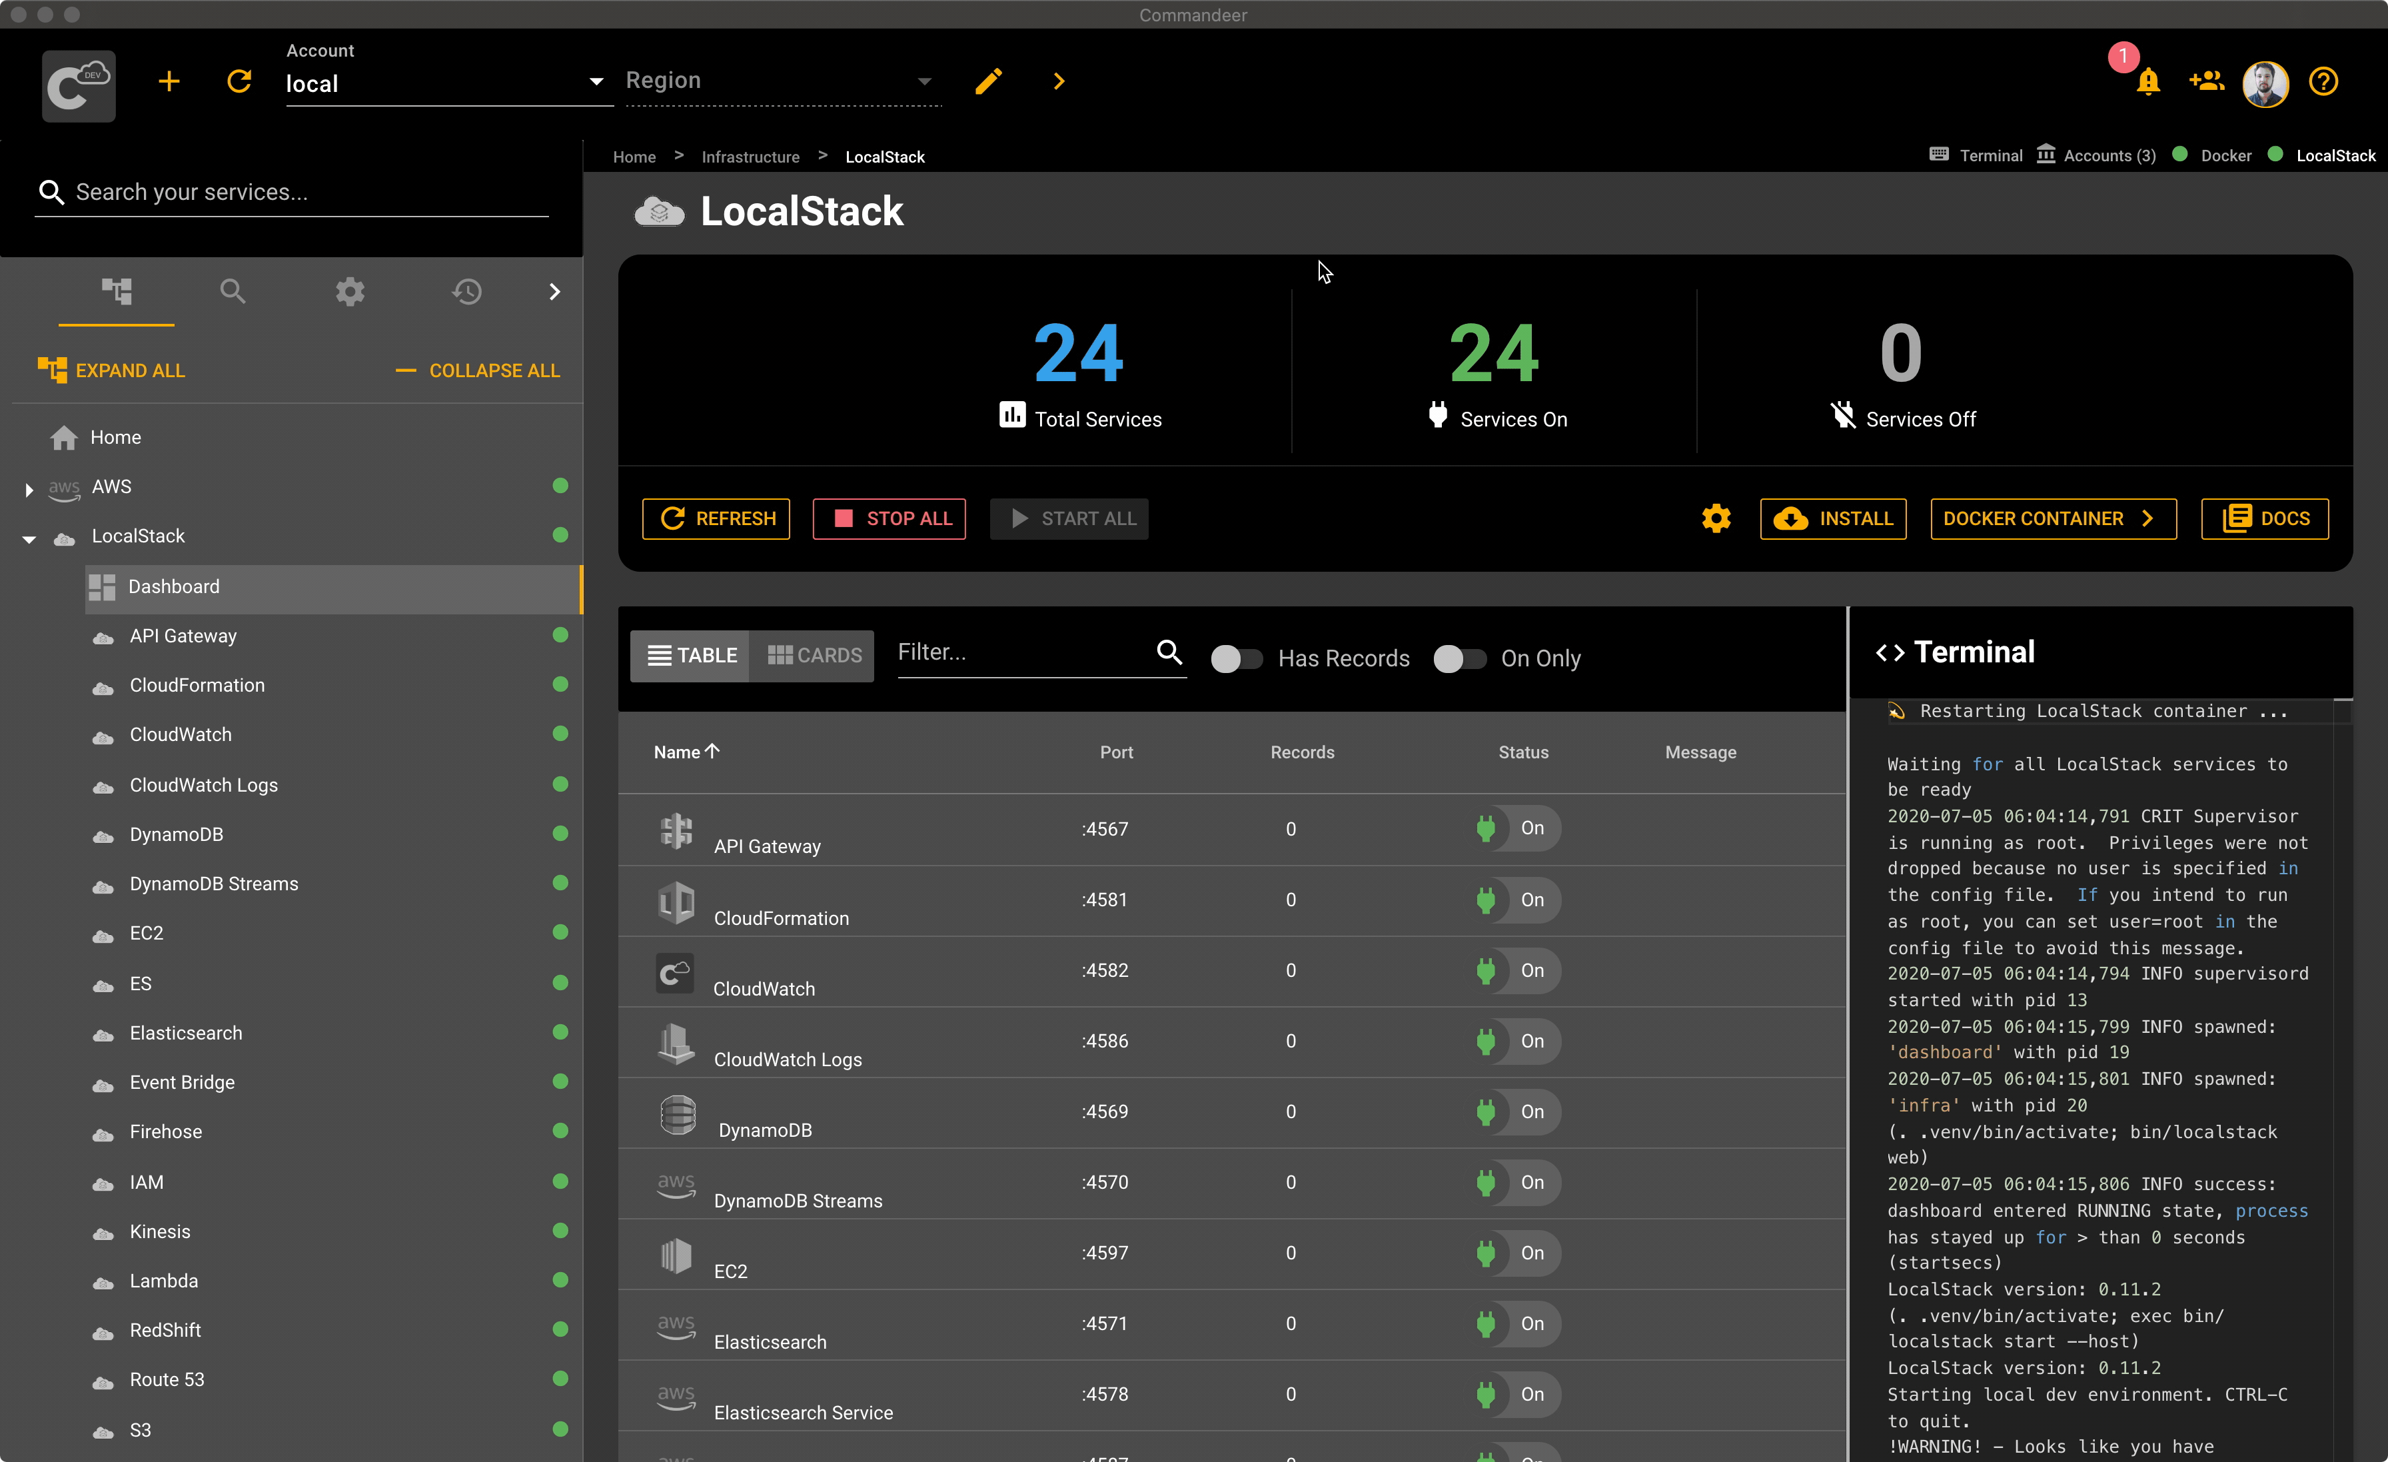Viewport: 2388px width, 1462px height.
Task: Toggle API Gateway service status On/Off
Action: pyautogui.click(x=1514, y=829)
